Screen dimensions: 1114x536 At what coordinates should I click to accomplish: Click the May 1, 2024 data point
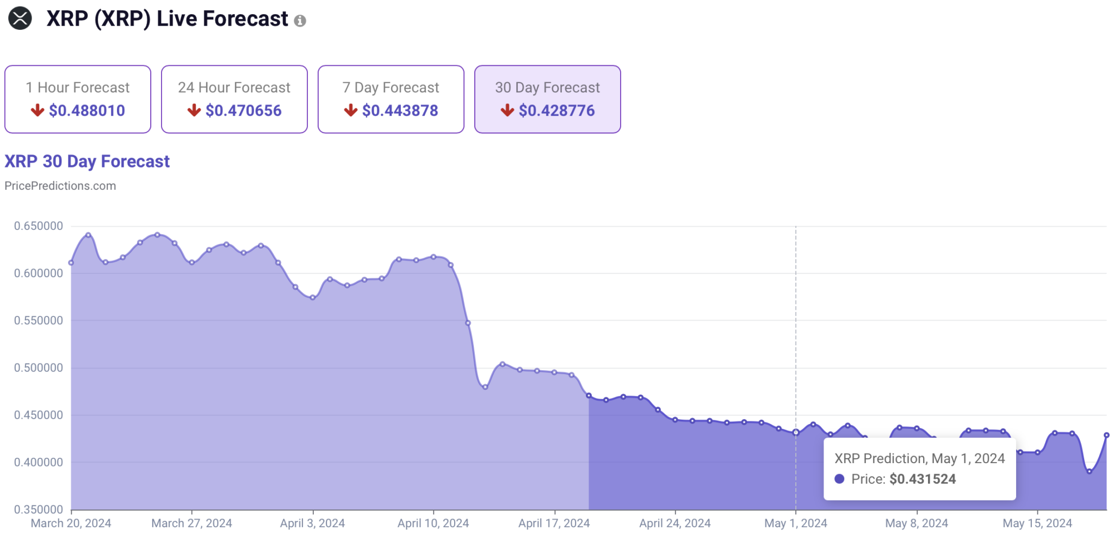(796, 433)
